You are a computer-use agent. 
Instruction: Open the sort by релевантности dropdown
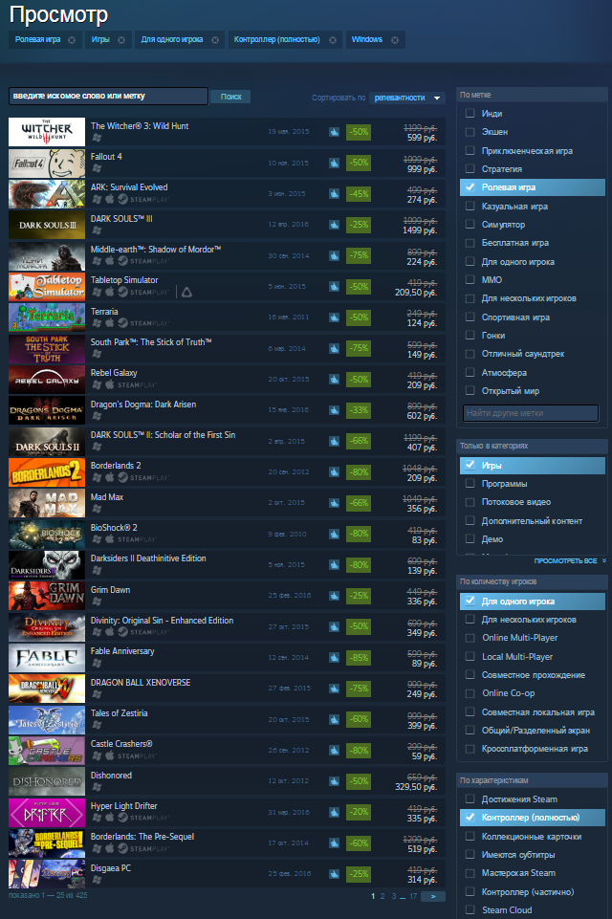(x=406, y=98)
